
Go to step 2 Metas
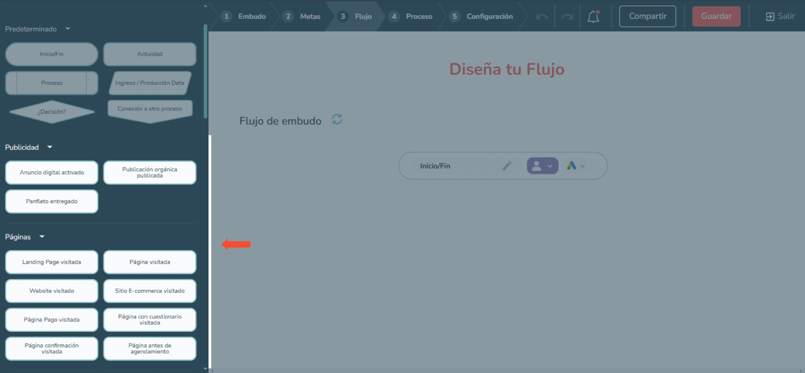point(301,16)
